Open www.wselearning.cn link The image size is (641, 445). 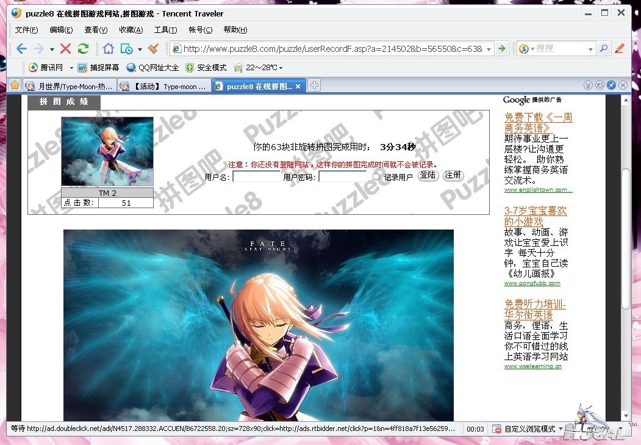pos(532,366)
